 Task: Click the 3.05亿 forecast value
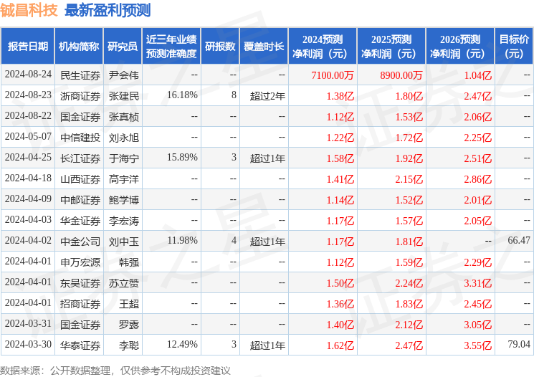[478, 324]
